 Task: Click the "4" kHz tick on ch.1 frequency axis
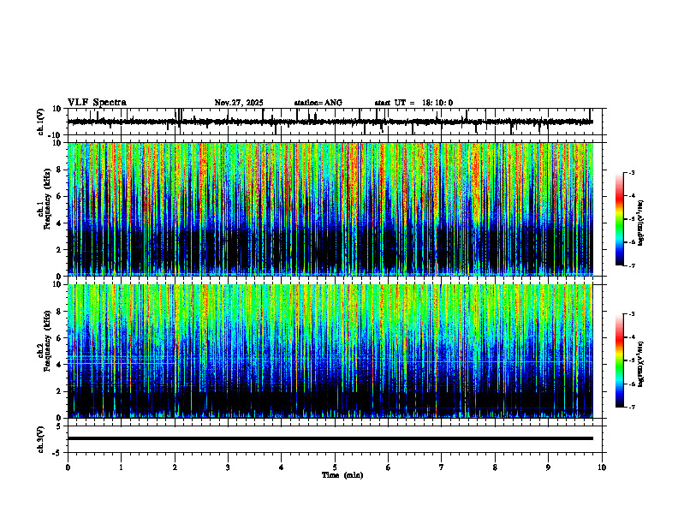pyautogui.click(x=60, y=223)
